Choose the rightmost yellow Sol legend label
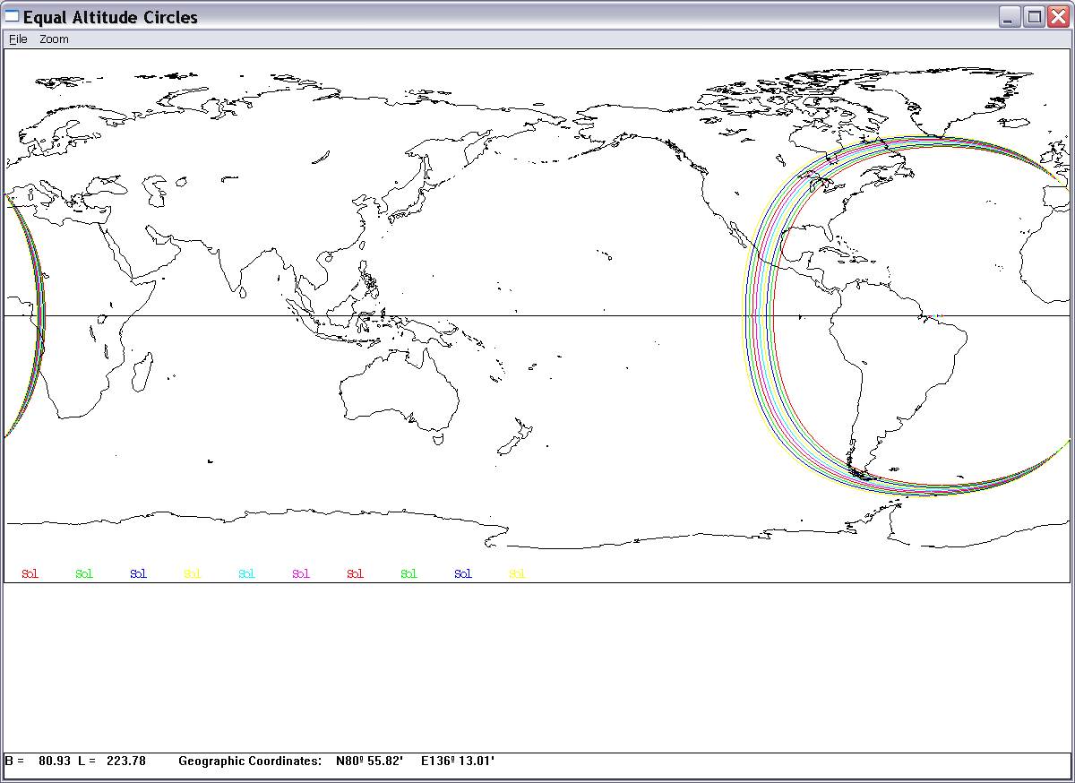 coord(517,574)
